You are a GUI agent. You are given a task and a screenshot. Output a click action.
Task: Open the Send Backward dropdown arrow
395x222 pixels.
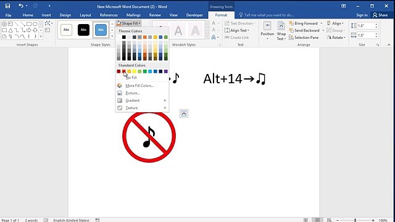pyautogui.click(x=323, y=30)
